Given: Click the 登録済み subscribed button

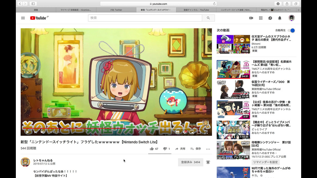Looking at the screenshot, I should click(191, 162).
